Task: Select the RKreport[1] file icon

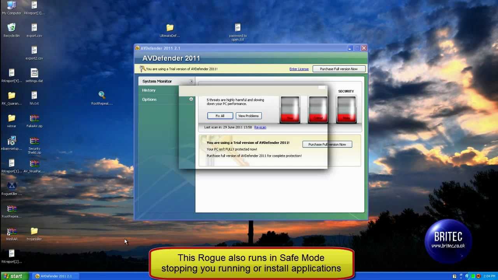Action: tap(12, 165)
